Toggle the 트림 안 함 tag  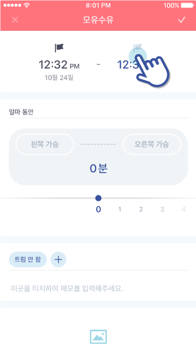click(x=28, y=260)
